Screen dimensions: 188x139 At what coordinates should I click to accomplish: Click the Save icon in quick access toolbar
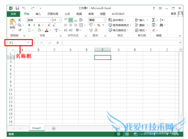(x=17, y=8)
